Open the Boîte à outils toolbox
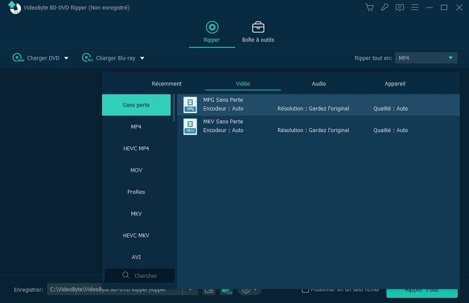Viewport: 469px width, 303px height. [x=258, y=32]
